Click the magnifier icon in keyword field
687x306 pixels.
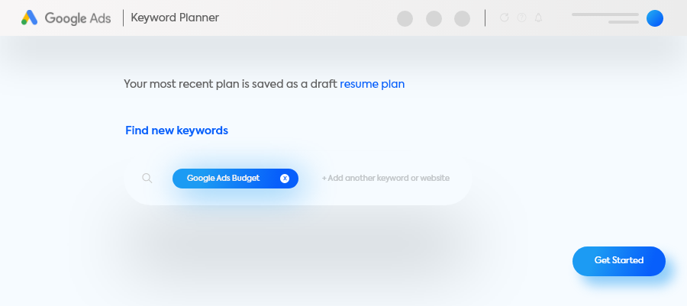click(x=147, y=178)
